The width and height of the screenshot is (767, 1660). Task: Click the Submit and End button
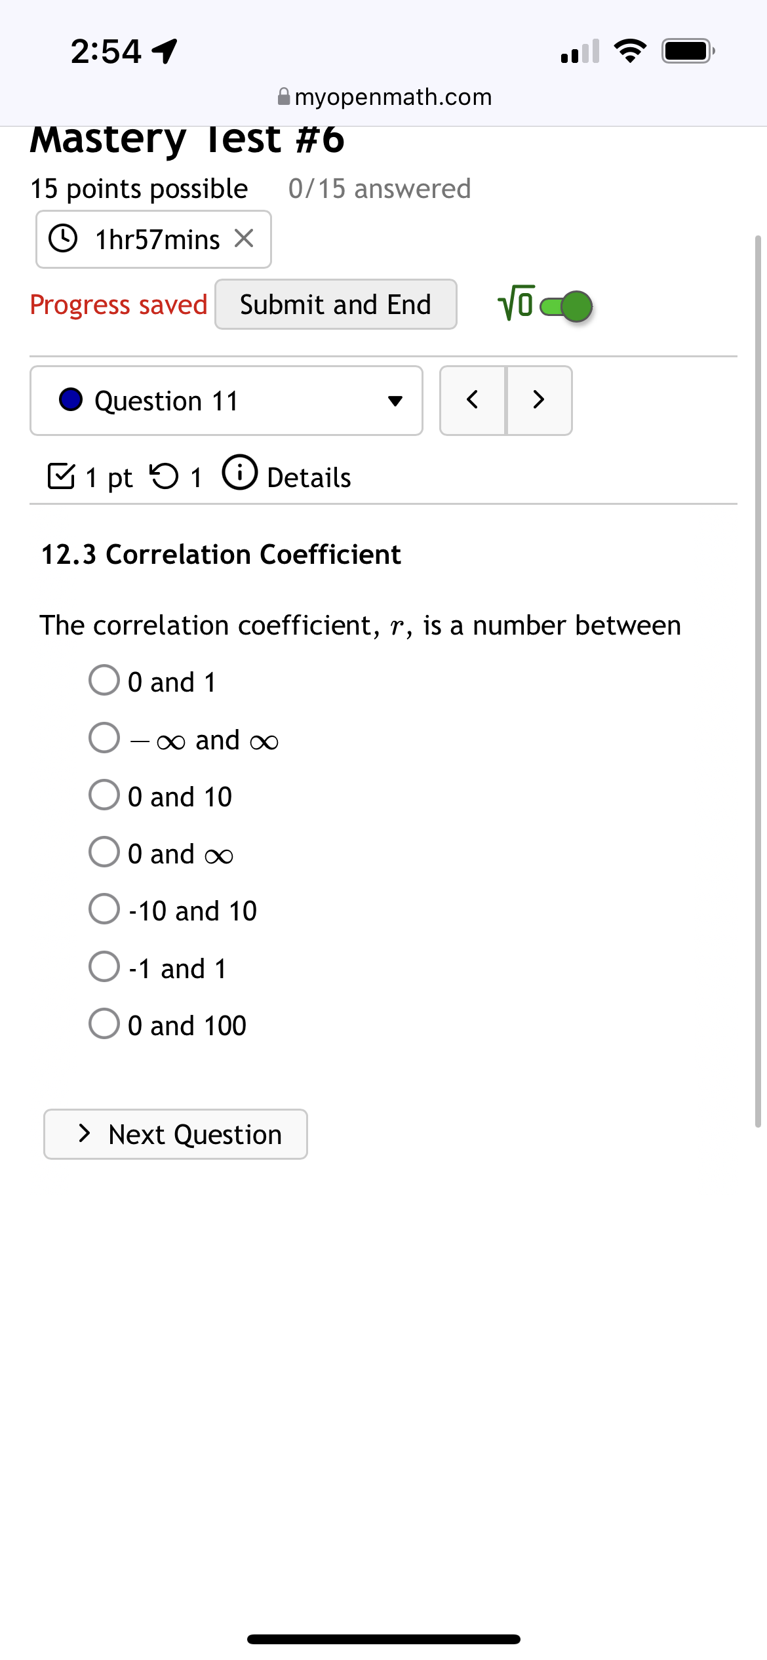335,304
